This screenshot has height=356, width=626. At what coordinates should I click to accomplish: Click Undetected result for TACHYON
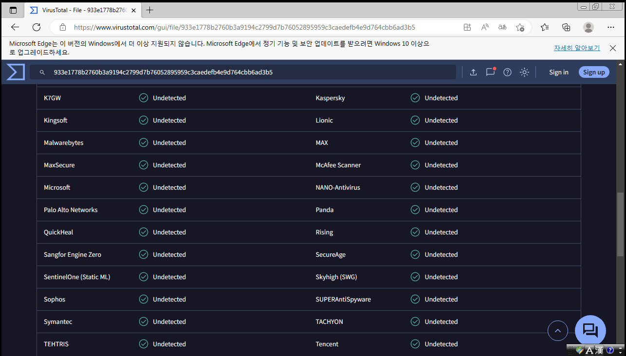coord(441,321)
